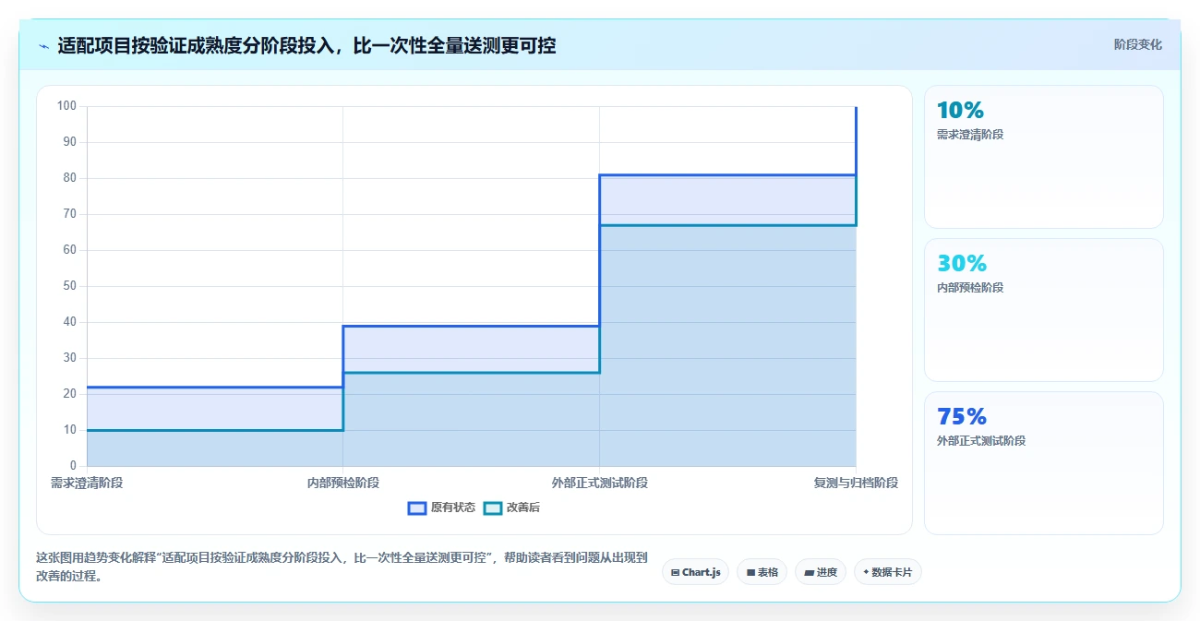
Task: Click the 需求澄清阶段 x-axis label
Action: click(x=87, y=483)
